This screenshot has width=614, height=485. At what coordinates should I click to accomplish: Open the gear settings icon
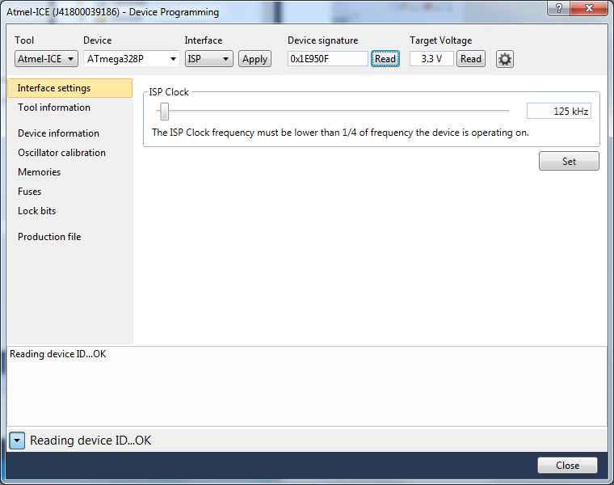[x=504, y=59]
